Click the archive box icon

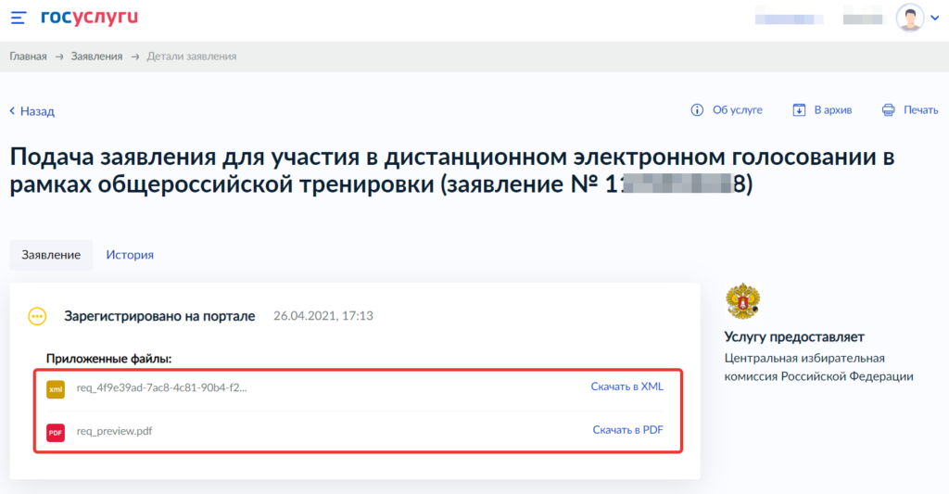point(799,110)
